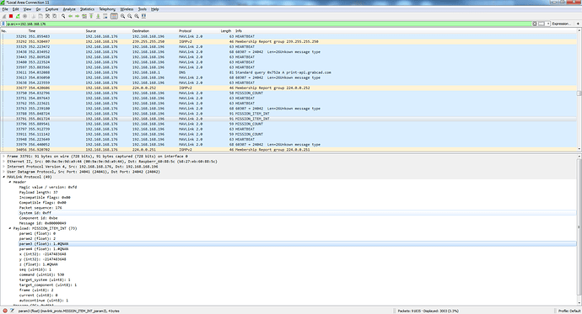582x314 pixels.
Task: Expand User Datagram Protocol node
Action: tap(3, 172)
